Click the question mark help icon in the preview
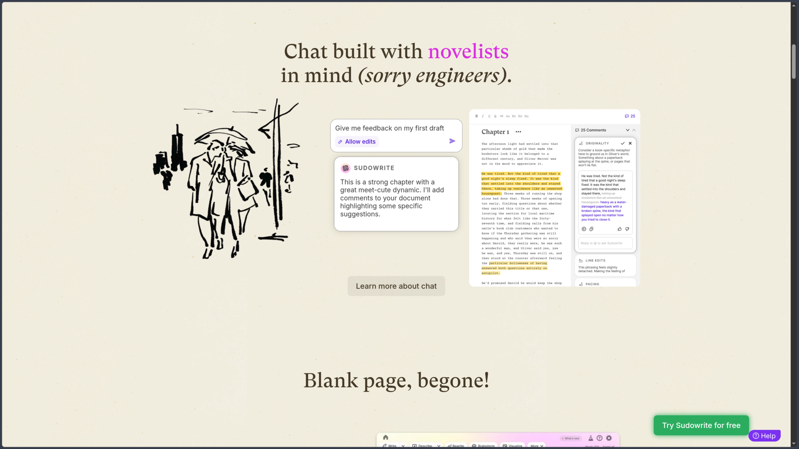 (600, 438)
